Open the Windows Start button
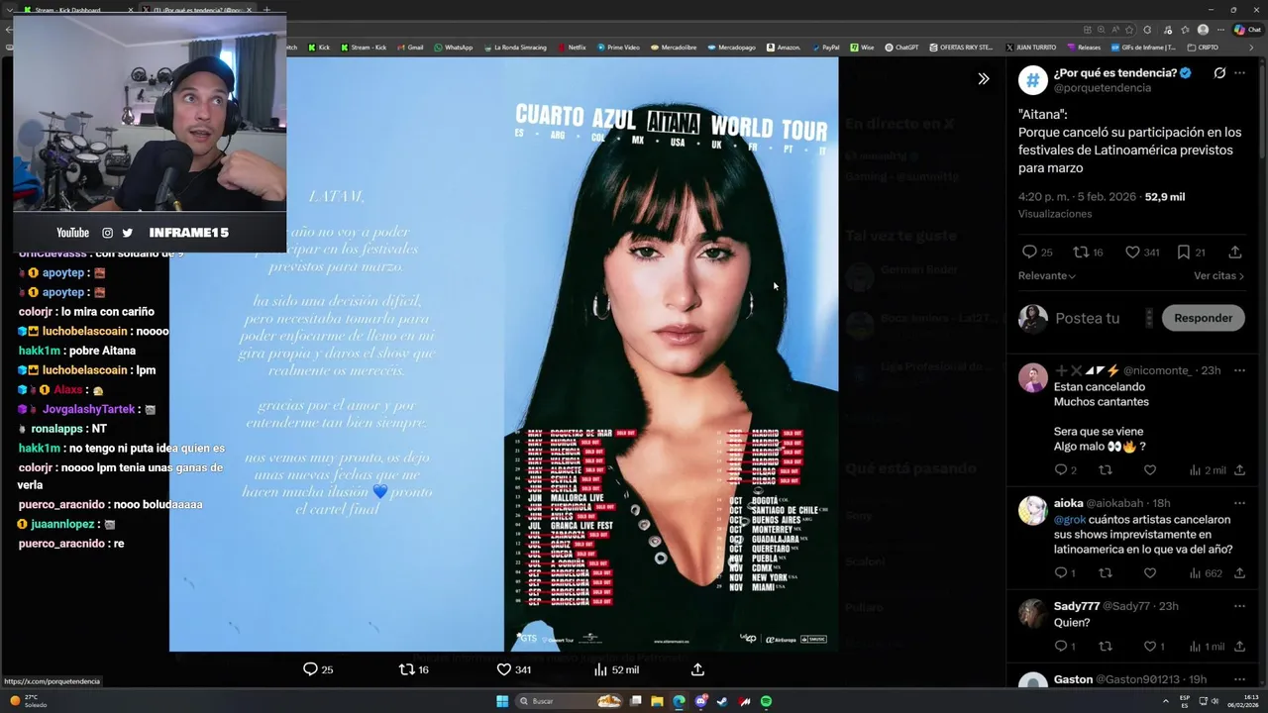1268x713 pixels. tap(502, 701)
